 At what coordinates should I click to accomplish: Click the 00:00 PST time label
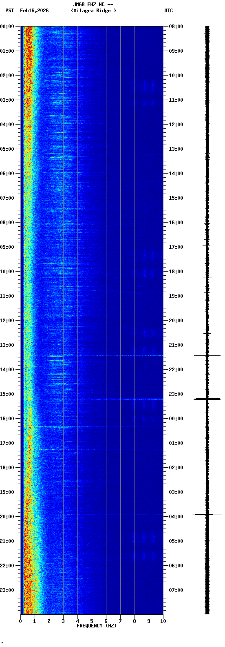pyautogui.click(x=7, y=27)
